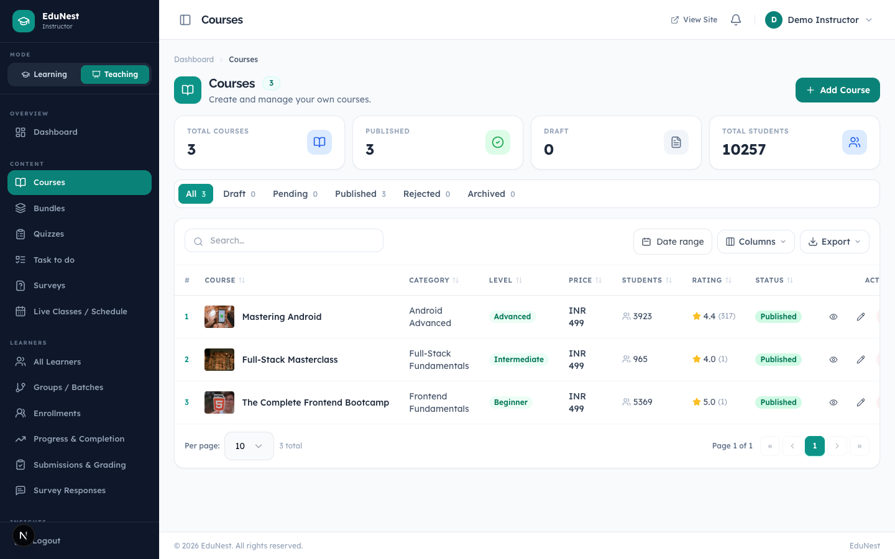Switch mode to Learning
Image resolution: width=895 pixels, height=559 pixels.
click(44, 75)
